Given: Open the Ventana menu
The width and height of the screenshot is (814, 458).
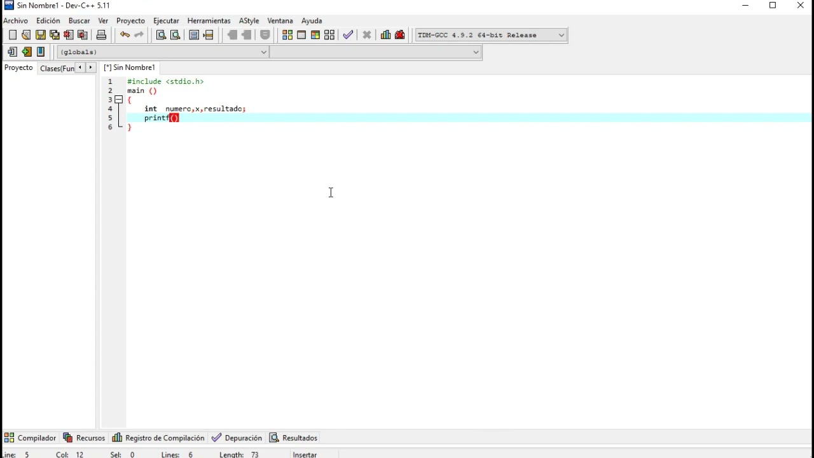Looking at the screenshot, I should [280, 21].
